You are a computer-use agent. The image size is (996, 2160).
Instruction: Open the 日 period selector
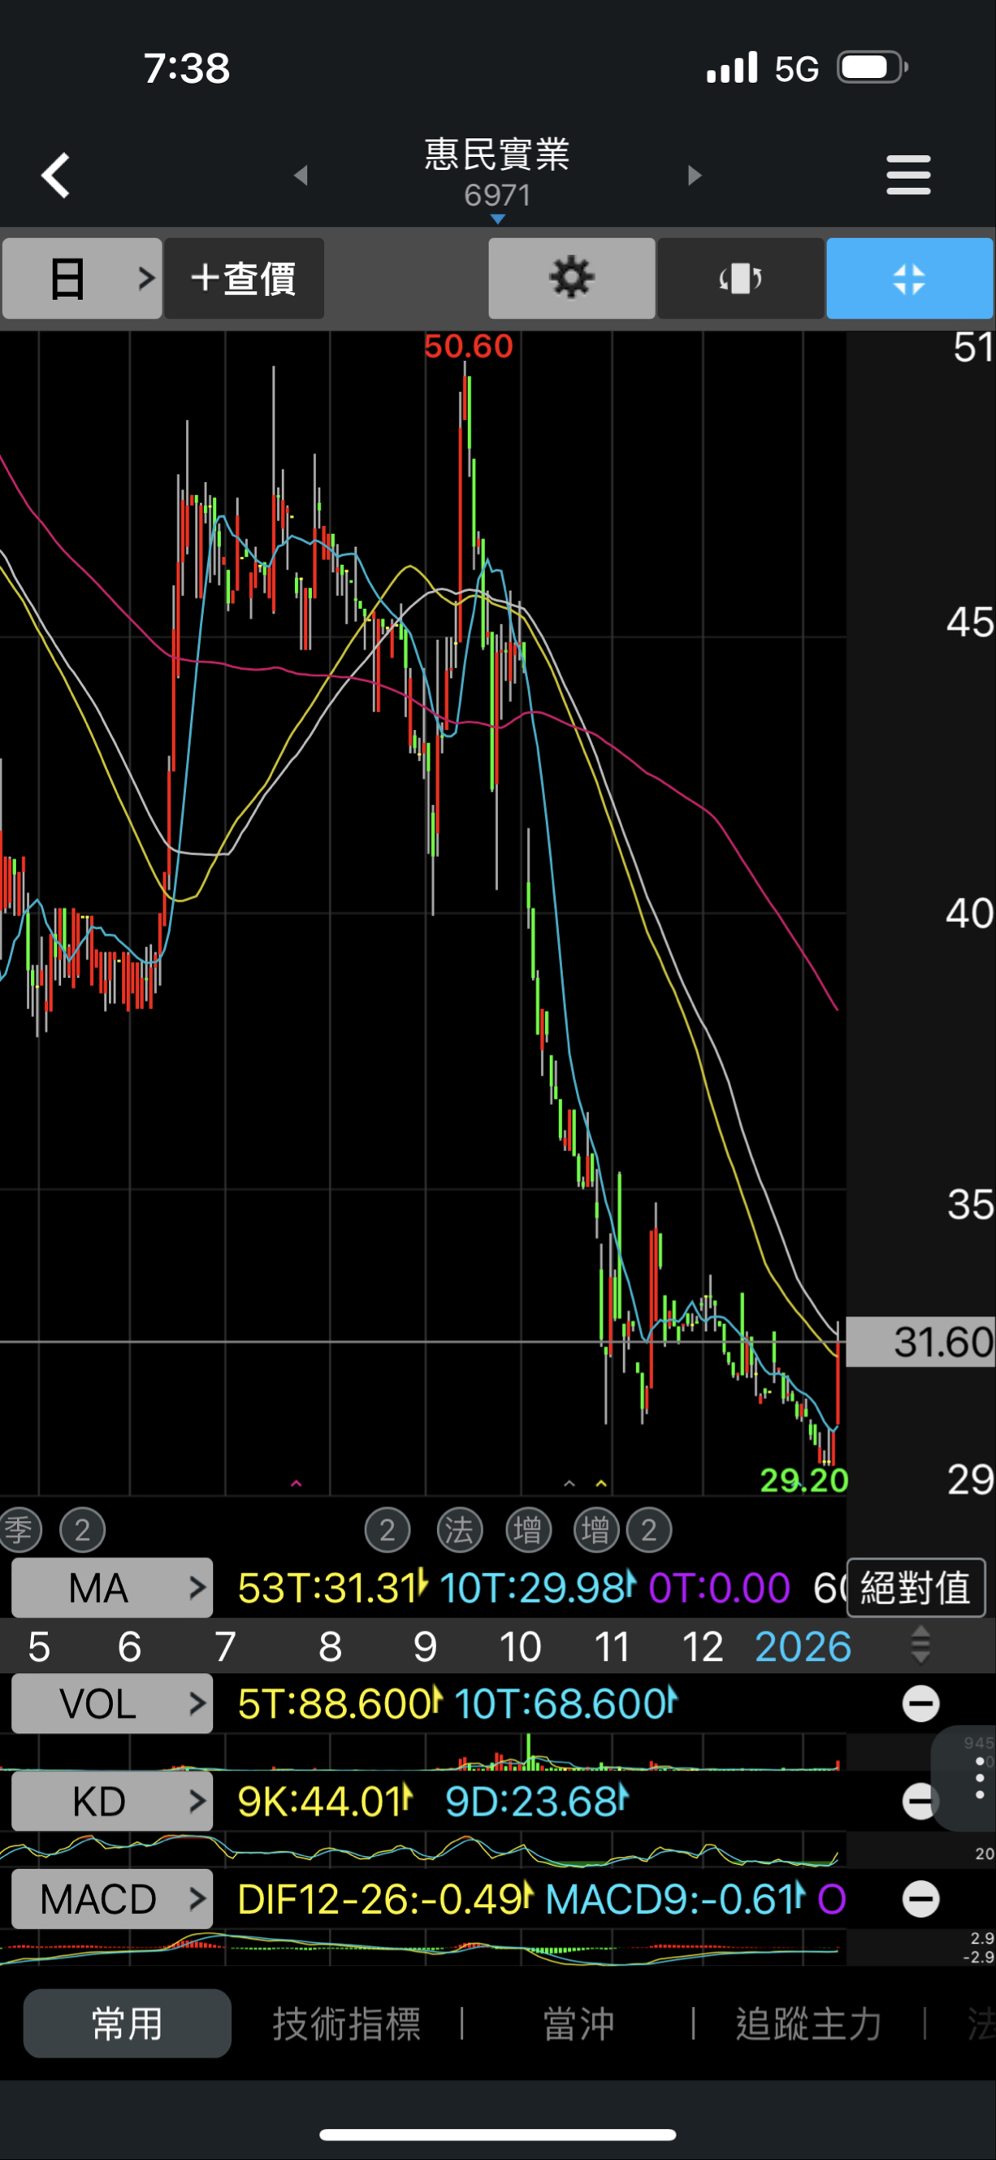(82, 277)
